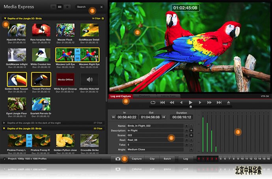The width and height of the screenshot is (272, 179).
Task: Click into the Search field
Action: [87, 7]
